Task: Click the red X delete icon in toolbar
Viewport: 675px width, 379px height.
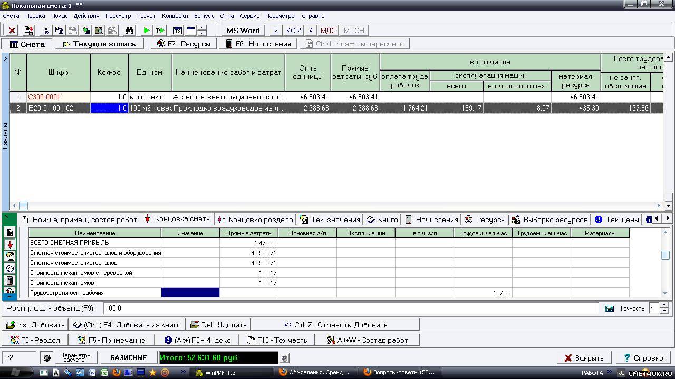Action: pos(12,31)
